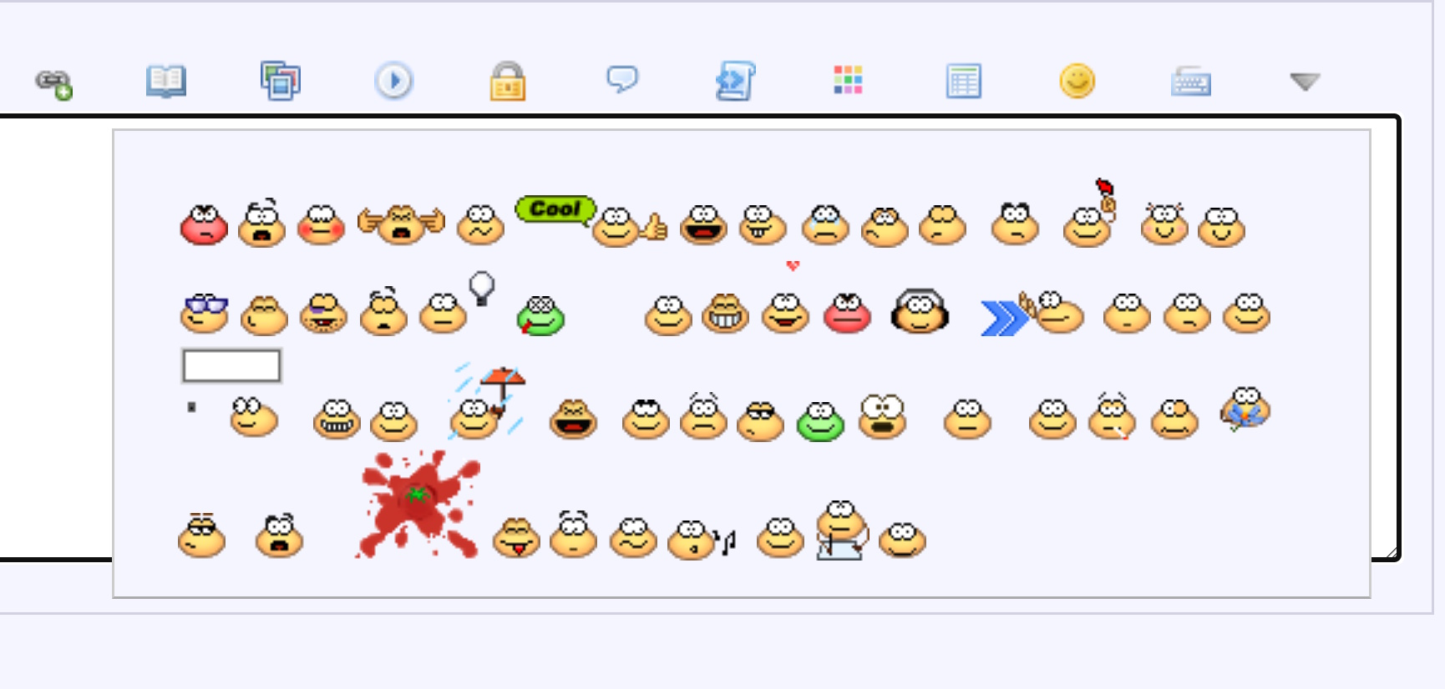1445x689 pixels.
Task: Choose the plain green smiling smiley
Action: tap(820, 420)
